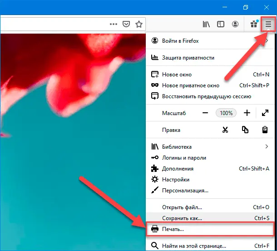Open the Firefox account avatar icon
The height and width of the screenshot is (251, 277).
[235, 24]
